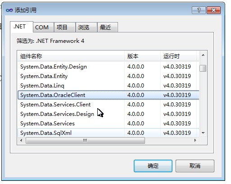231x184 pixels.
Task: Click the vertical scrollbar up arrow
Action: pyautogui.click(x=203, y=55)
